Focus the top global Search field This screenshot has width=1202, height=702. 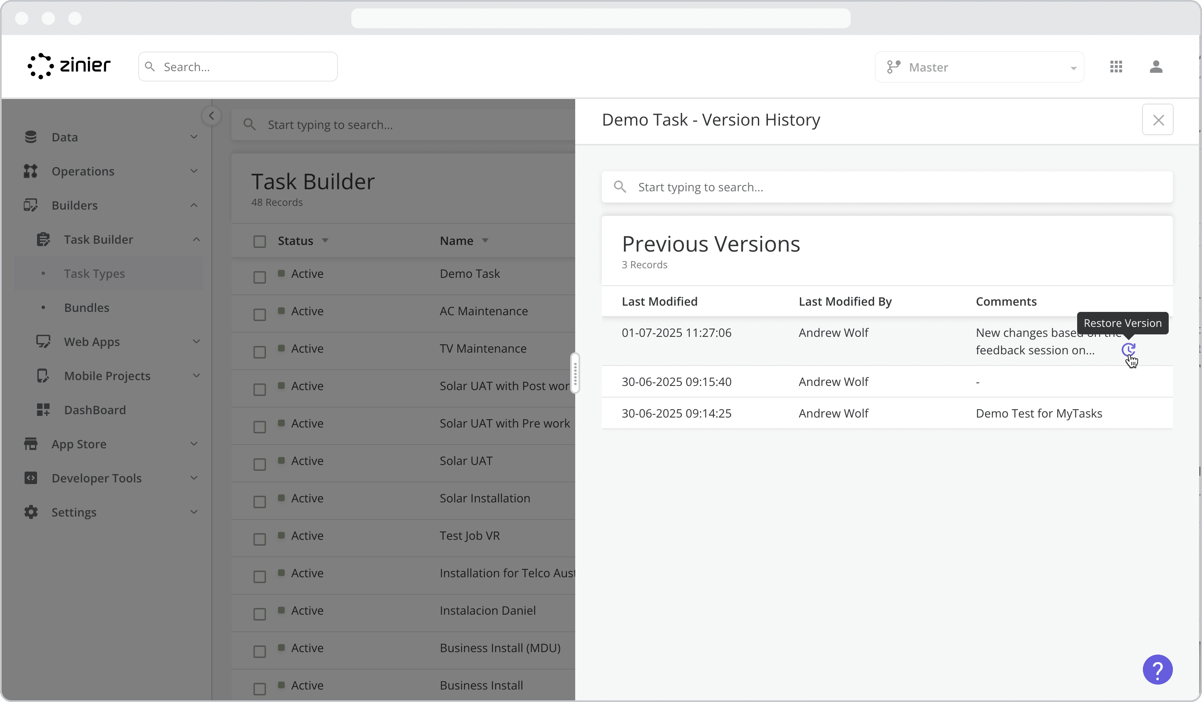click(238, 67)
